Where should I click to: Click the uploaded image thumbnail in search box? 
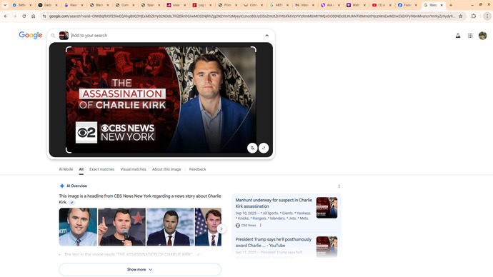64,36
